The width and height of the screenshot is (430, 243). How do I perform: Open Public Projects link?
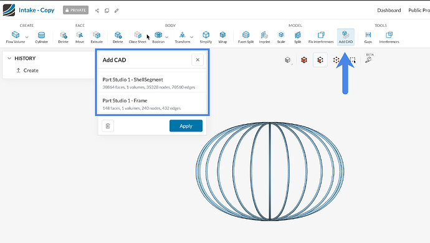[419, 10]
